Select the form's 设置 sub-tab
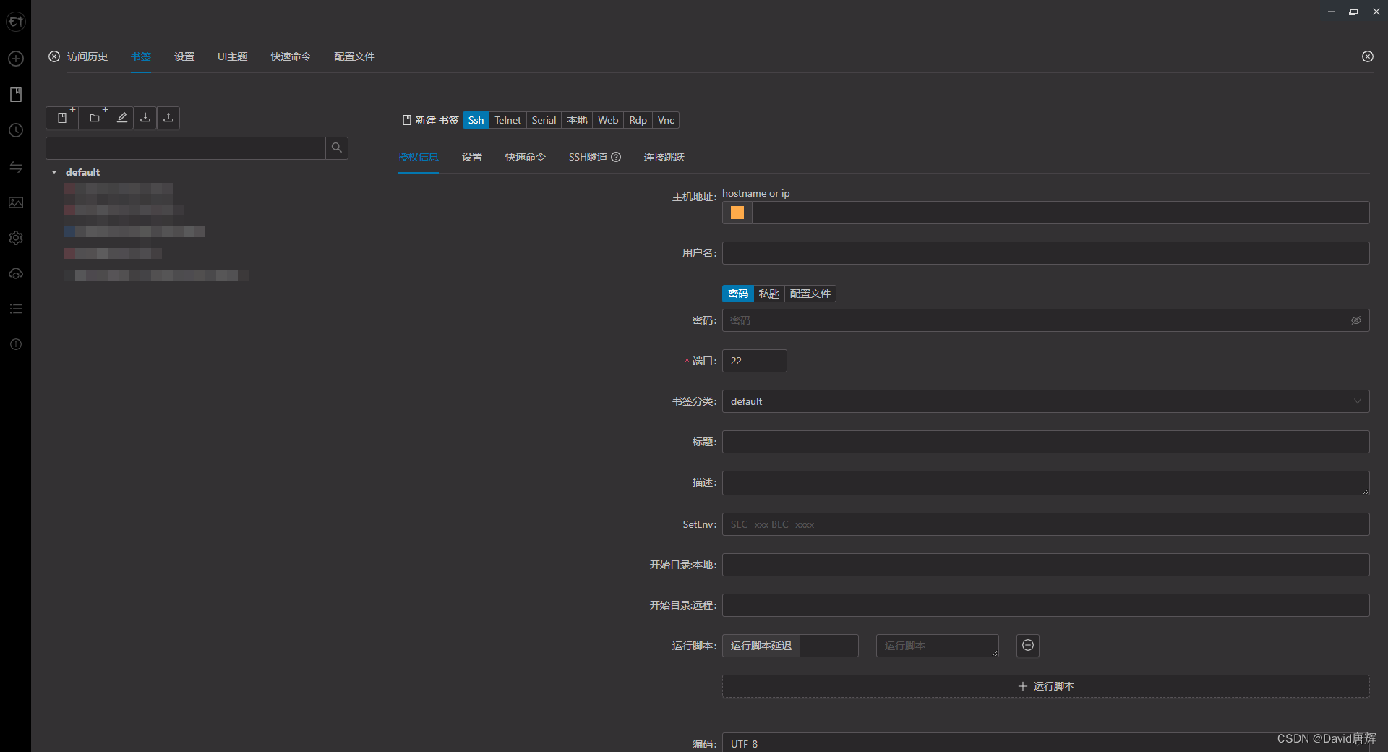 tap(472, 157)
